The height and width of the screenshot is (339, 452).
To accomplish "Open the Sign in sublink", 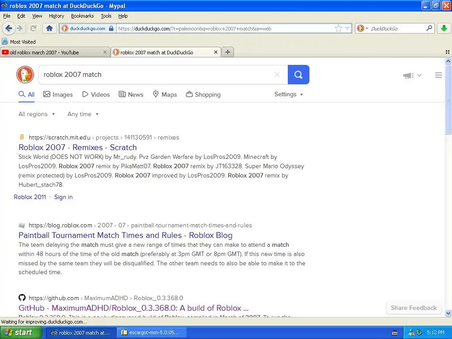I will [x=64, y=197].
